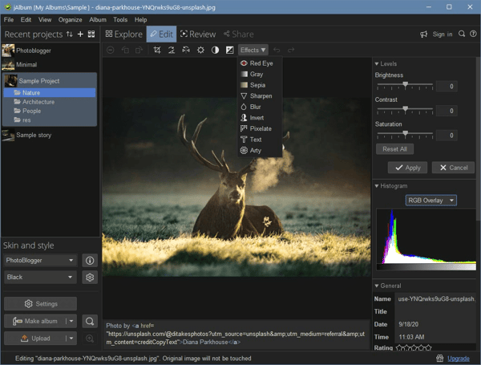481x365 pixels.
Task: Open the help question mark icon
Action: [x=473, y=34]
